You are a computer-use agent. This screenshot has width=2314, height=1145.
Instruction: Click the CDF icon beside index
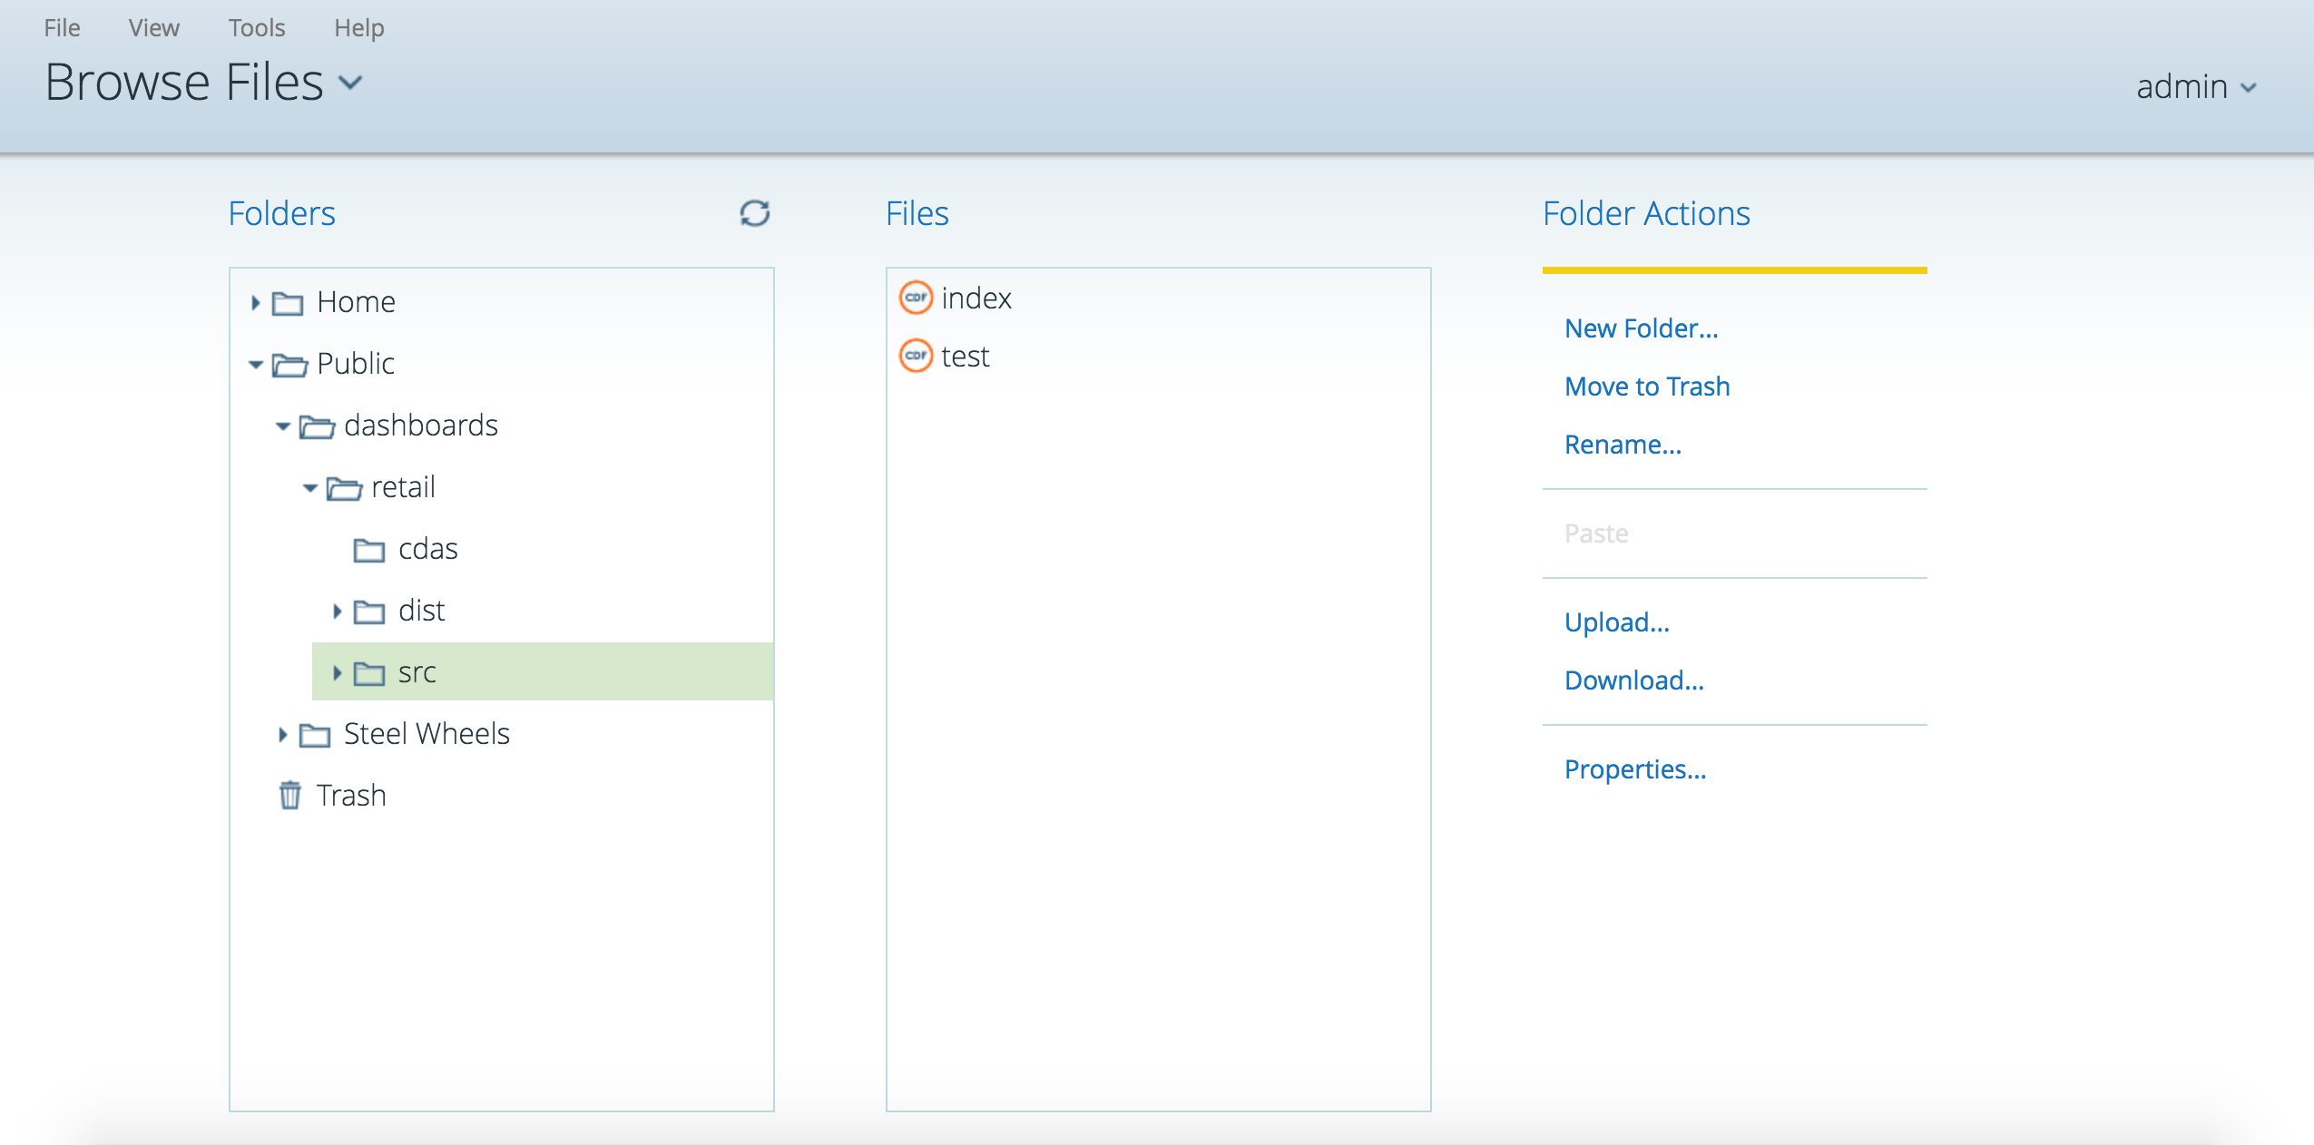pyautogui.click(x=916, y=298)
